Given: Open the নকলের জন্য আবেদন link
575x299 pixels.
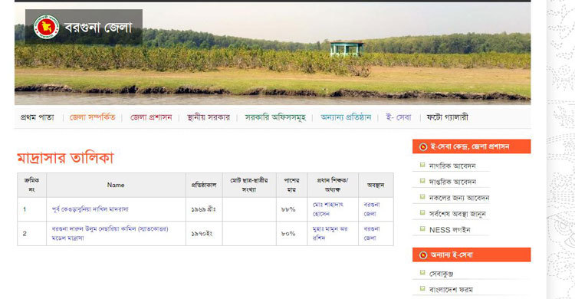Looking at the screenshot, I should pos(459,198).
